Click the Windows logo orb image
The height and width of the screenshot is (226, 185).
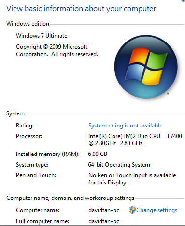pos(146,67)
